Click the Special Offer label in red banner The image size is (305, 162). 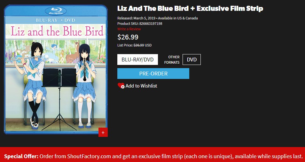pyautogui.click(x=21, y=156)
